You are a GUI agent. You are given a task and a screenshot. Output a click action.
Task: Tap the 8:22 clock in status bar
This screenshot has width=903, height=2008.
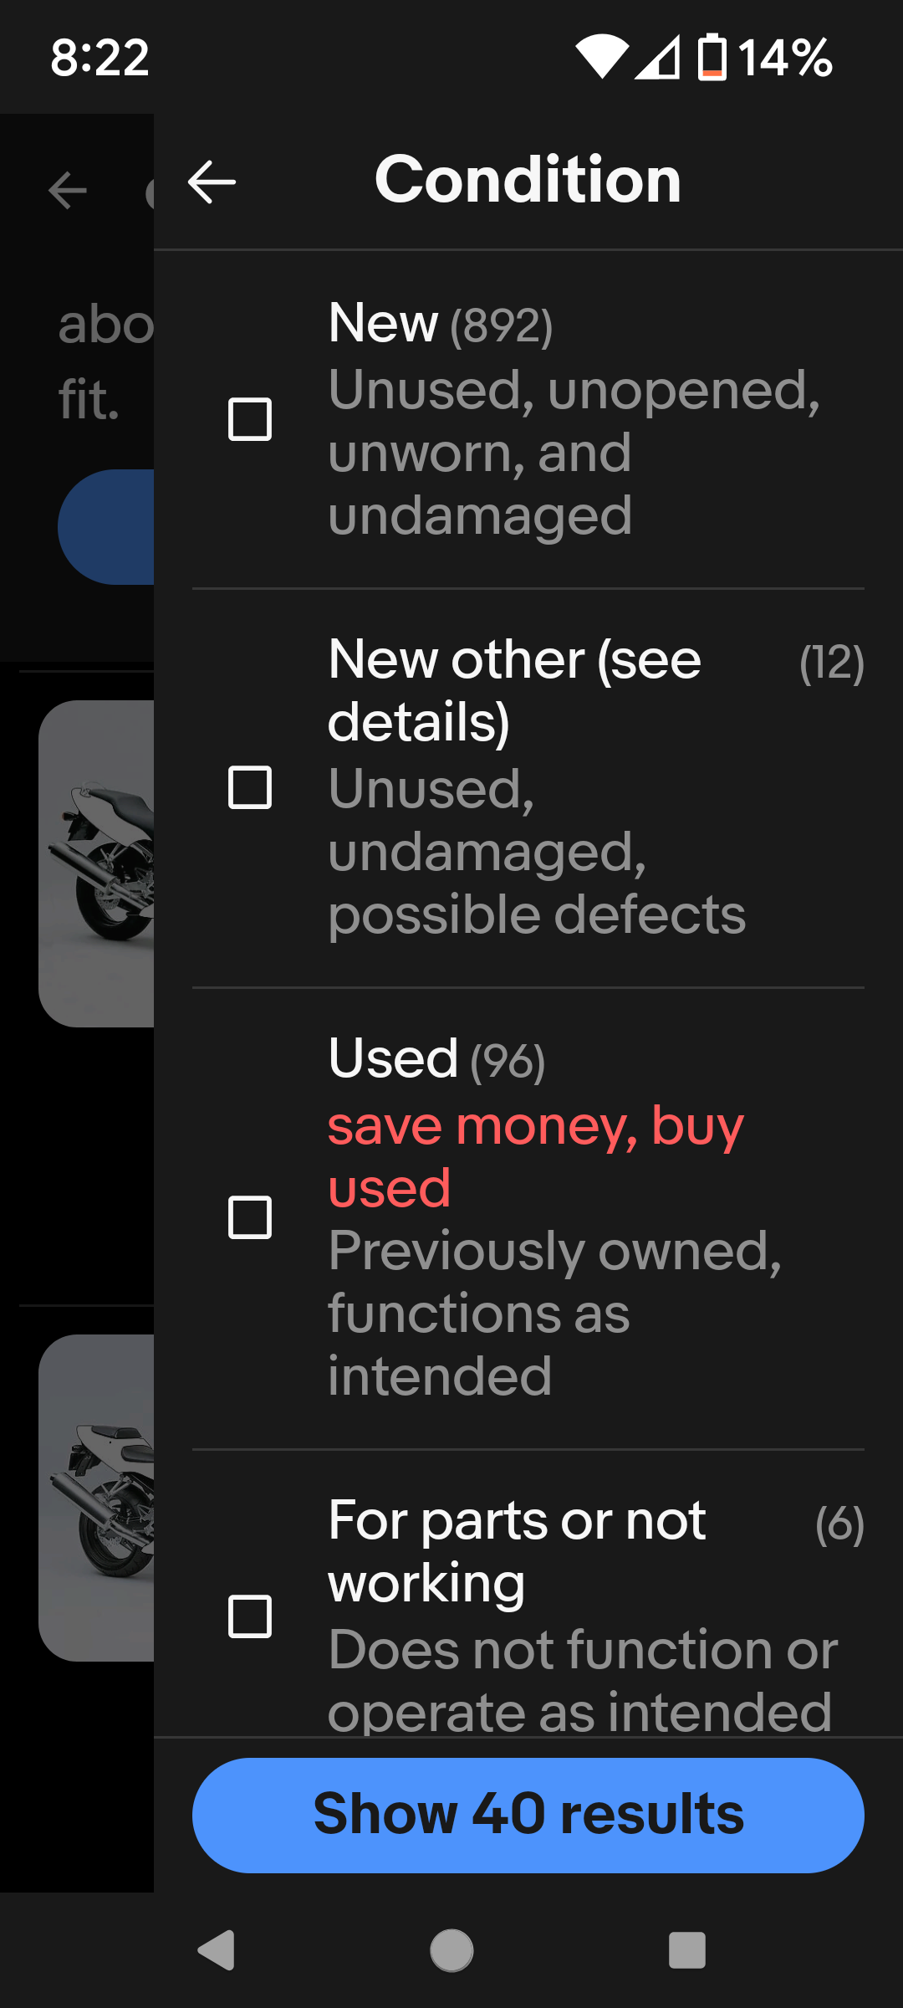point(99,57)
